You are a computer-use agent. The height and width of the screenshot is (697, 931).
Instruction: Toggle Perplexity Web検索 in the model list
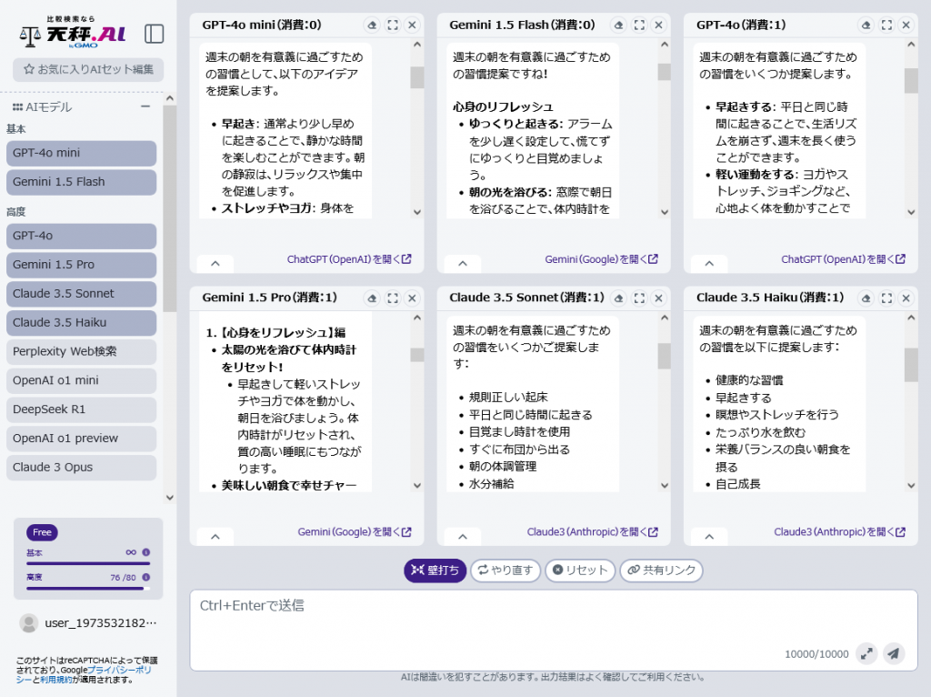click(81, 352)
